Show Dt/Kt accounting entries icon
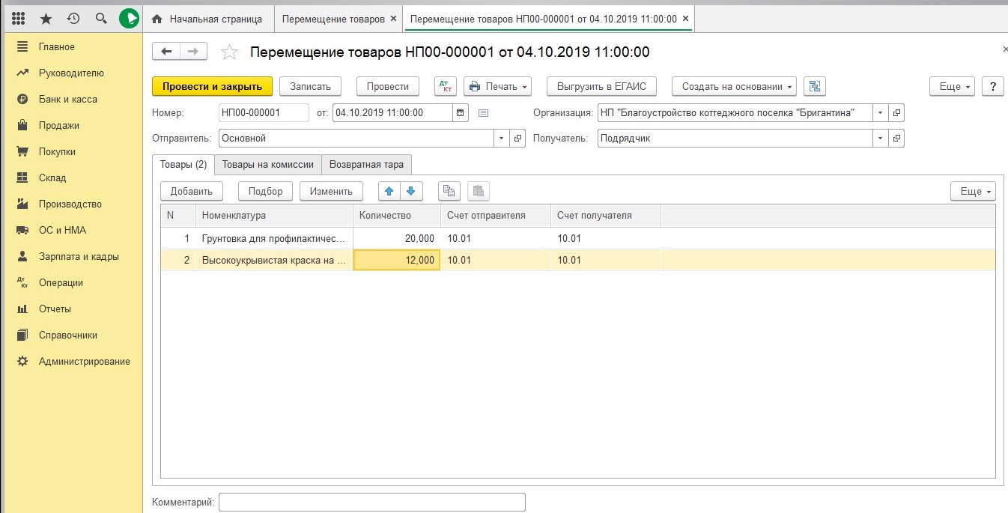The width and height of the screenshot is (1008, 513). [x=446, y=86]
